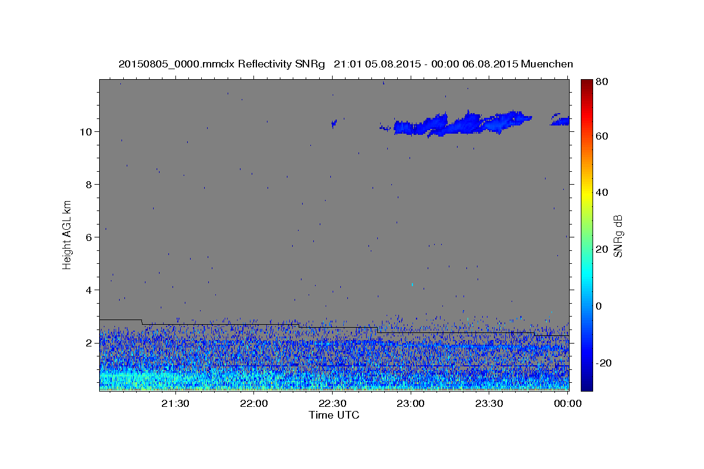
Task: Click the dark red top of the colorbar
Action: coord(587,83)
